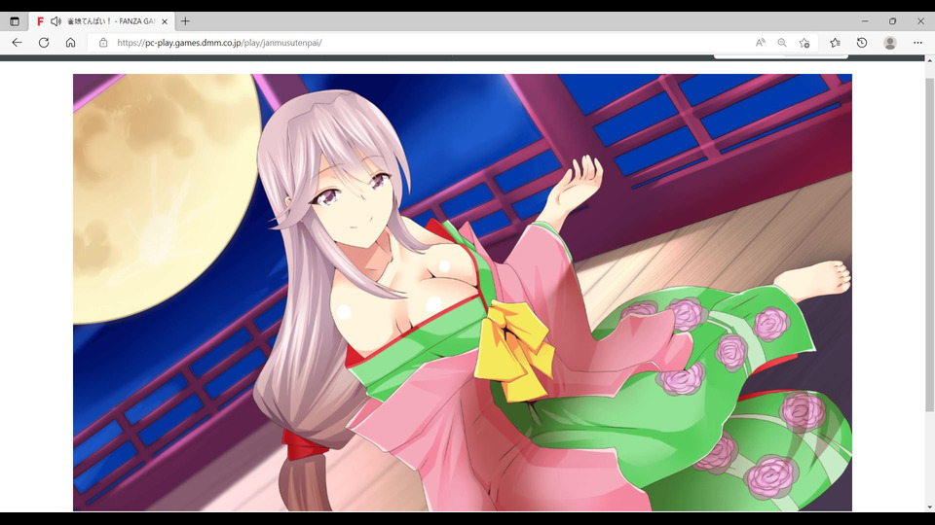Screen dimensions: 935x525
Task: Add this page to favorites
Action: point(804,43)
